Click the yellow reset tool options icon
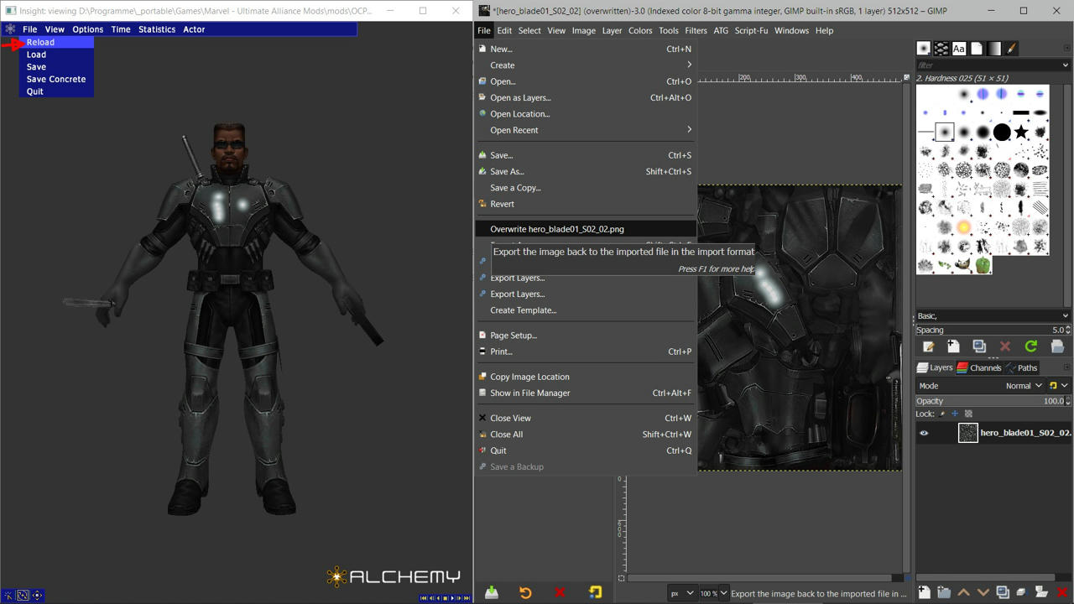 point(595,592)
